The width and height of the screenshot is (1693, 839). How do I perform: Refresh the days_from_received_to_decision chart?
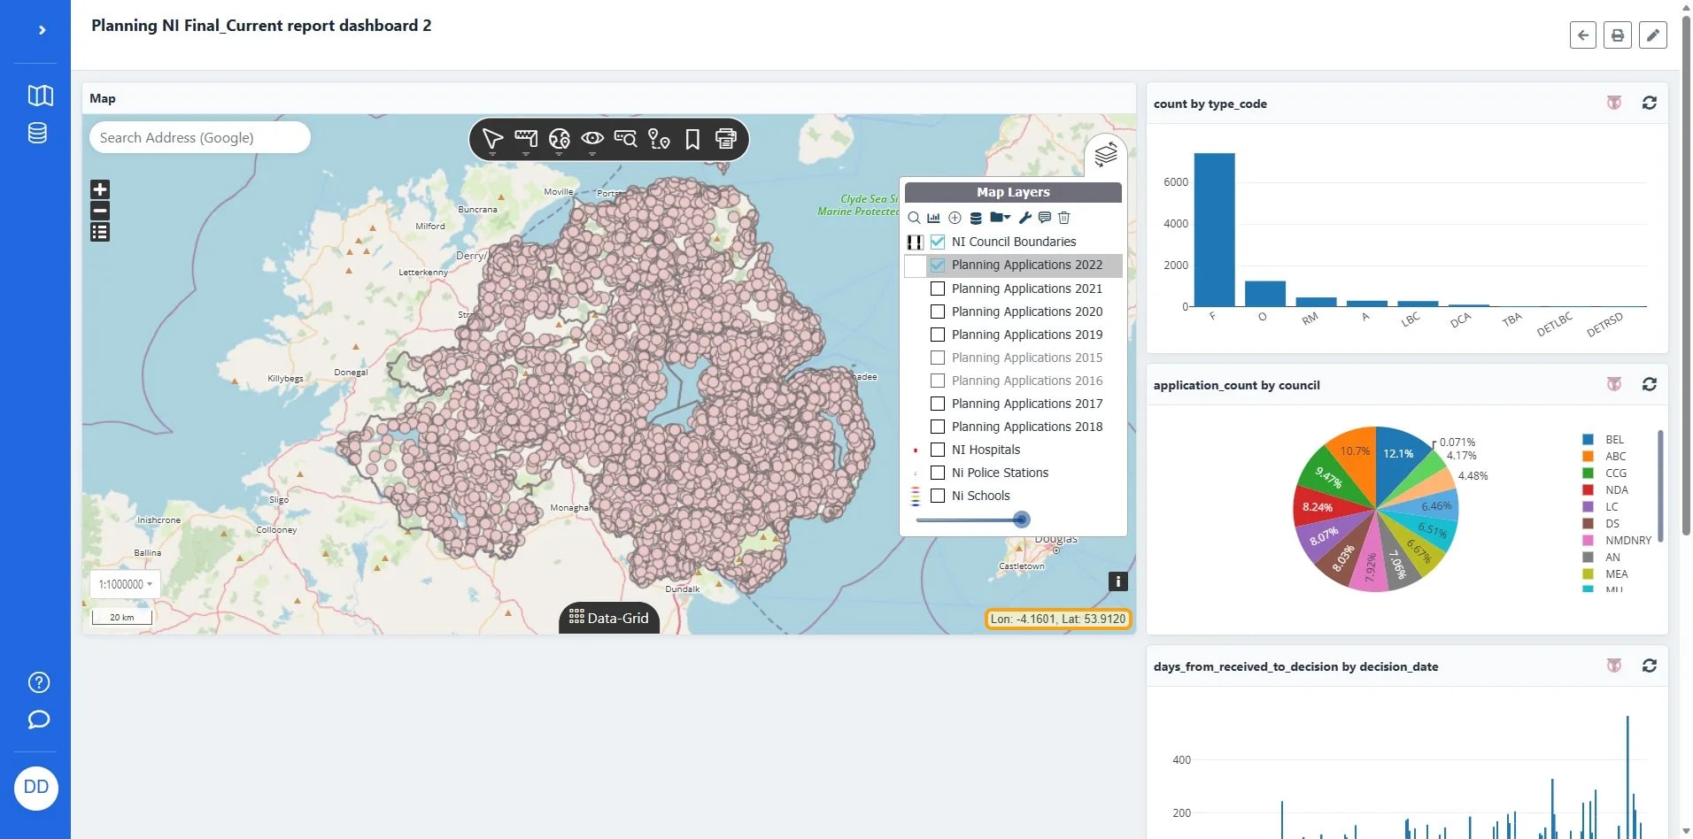coord(1649,666)
